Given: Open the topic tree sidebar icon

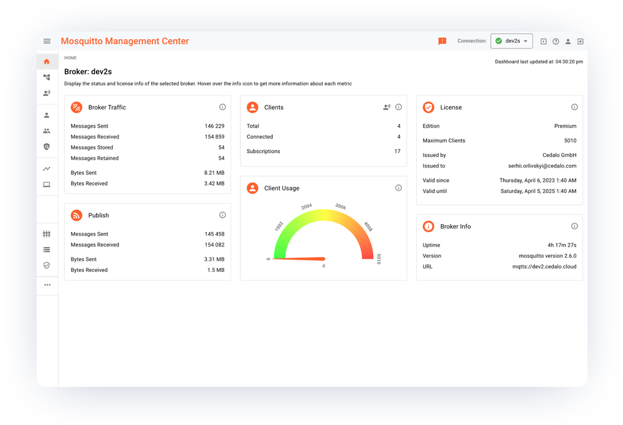Looking at the screenshot, I should [x=47, y=77].
